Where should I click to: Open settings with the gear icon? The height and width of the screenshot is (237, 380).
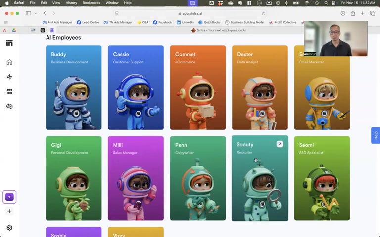point(9,228)
